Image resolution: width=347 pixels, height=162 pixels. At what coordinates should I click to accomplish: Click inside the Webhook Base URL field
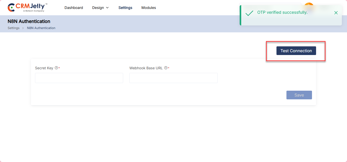[173, 78]
